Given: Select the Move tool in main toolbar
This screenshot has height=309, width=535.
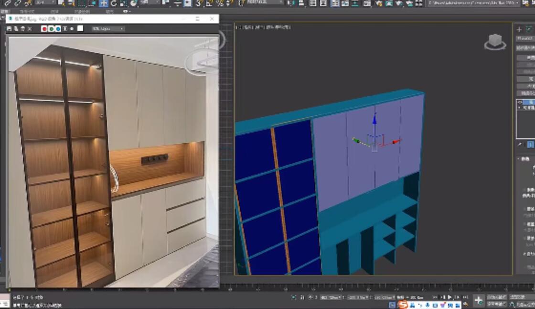Looking at the screenshot, I should tap(103, 3).
